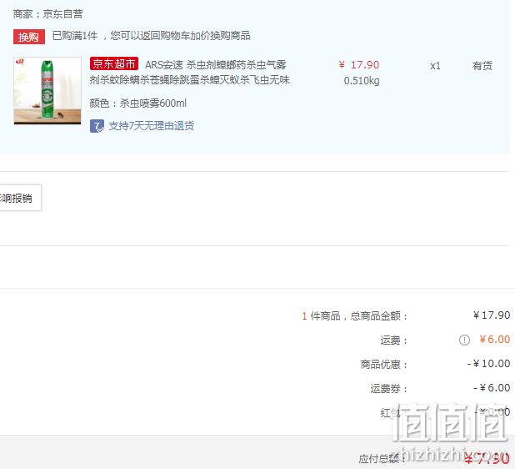Screen dimensions: 515x469
Task: Open the ARS insecticide product thumbnail
Action: 47,91
